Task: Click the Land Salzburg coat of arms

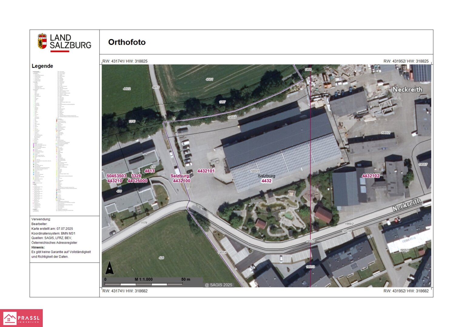Action: pos(42,41)
